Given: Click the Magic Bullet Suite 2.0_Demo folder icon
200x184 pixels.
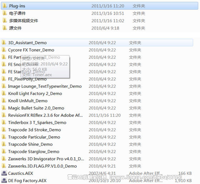Looking at the screenshot, I should pyautogui.click(x=4, y=108).
